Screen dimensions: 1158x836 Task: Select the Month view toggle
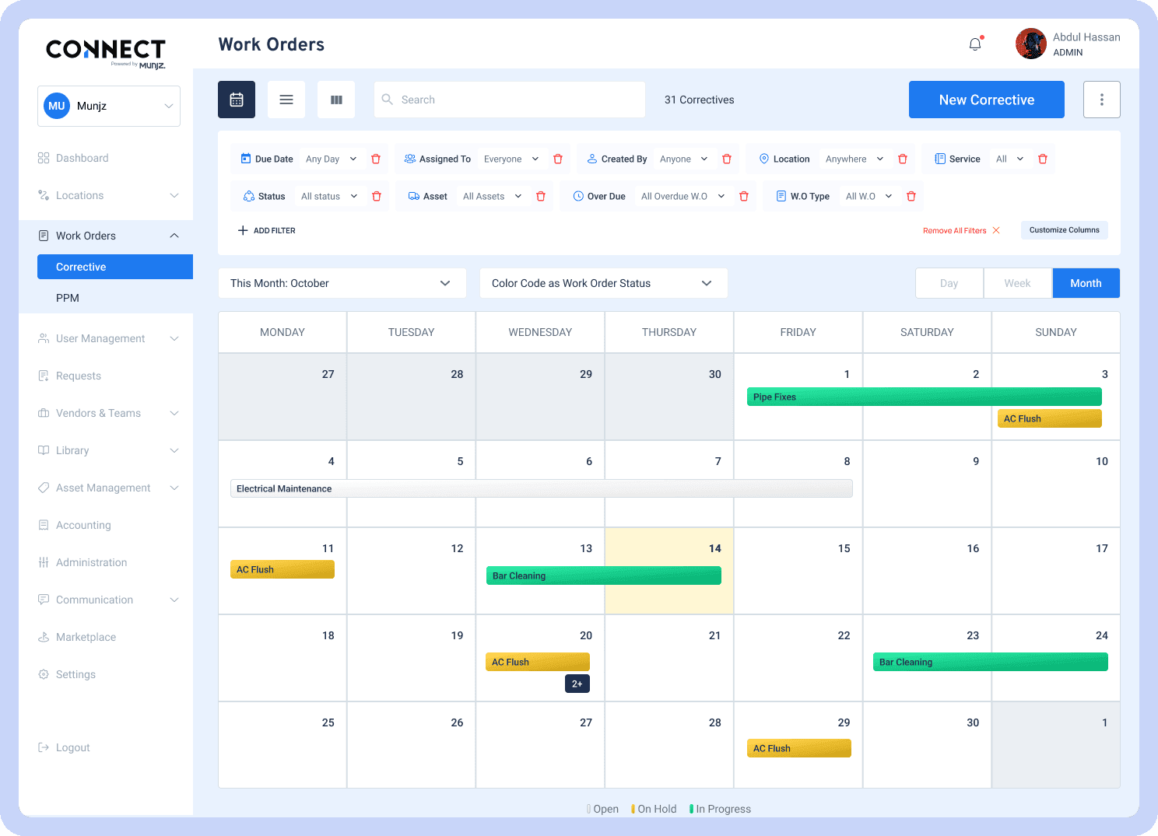[x=1086, y=283]
